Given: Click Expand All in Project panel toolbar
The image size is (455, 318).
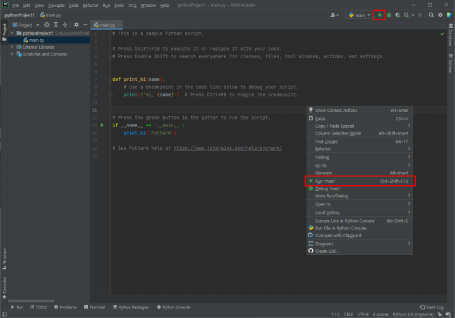Looking at the screenshot, I should [56, 25].
